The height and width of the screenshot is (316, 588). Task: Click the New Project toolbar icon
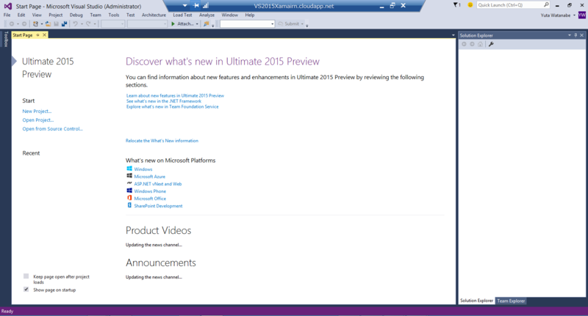coord(35,24)
